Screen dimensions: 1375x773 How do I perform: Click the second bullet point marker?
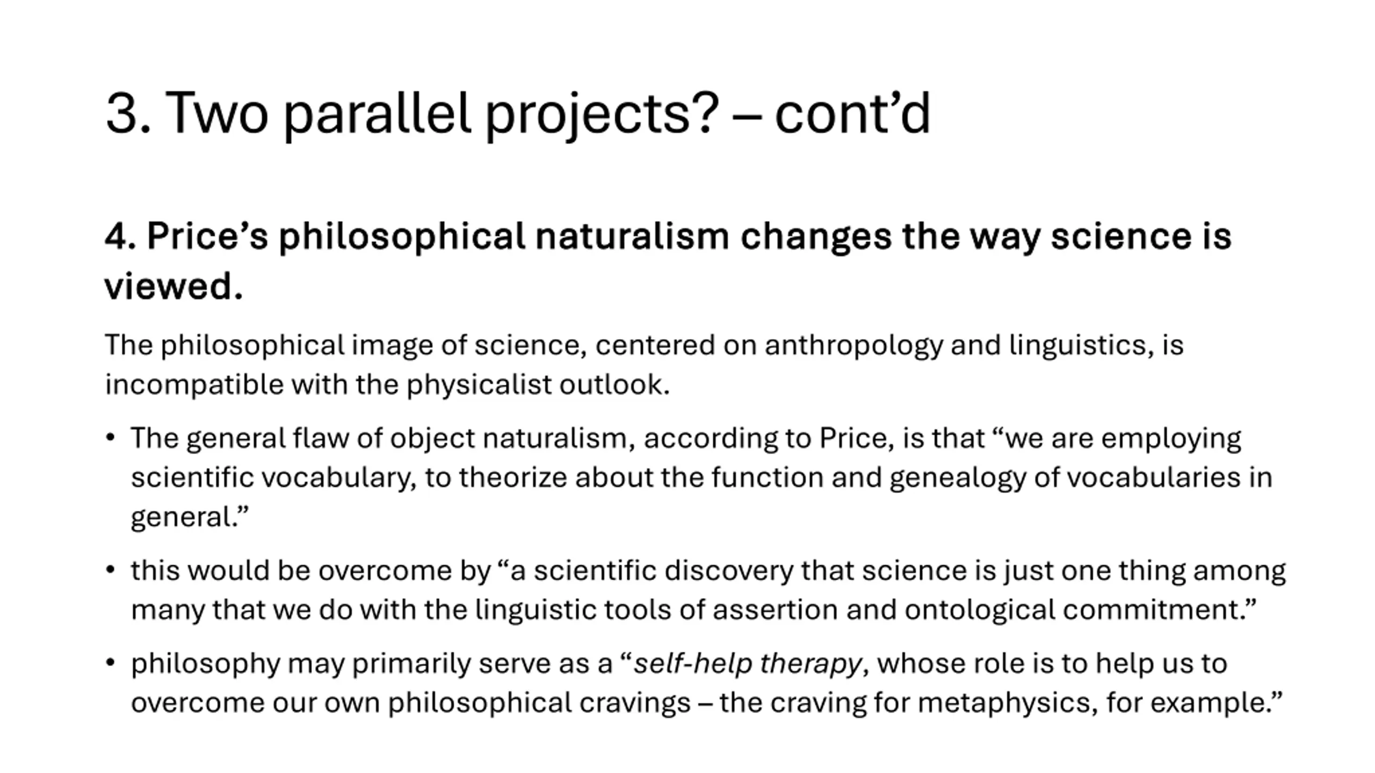click(x=111, y=570)
